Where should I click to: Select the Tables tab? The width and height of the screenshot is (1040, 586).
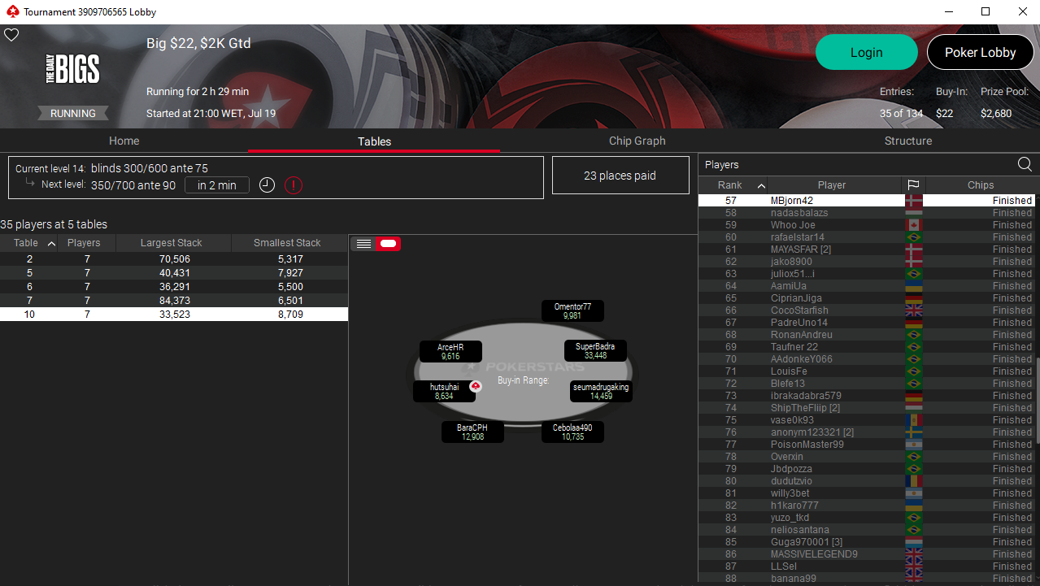pos(374,141)
